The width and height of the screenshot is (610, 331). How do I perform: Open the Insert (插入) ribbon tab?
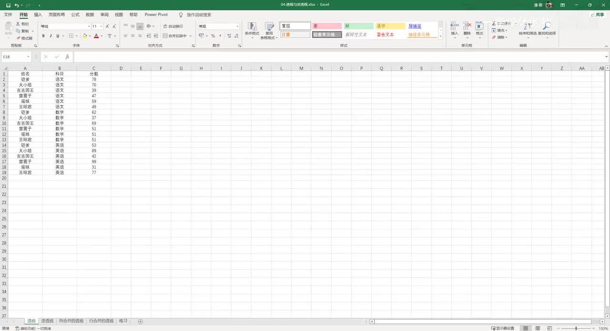click(x=38, y=15)
